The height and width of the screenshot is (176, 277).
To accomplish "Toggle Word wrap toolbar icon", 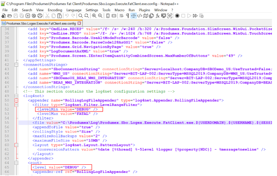I will point(121,16).
